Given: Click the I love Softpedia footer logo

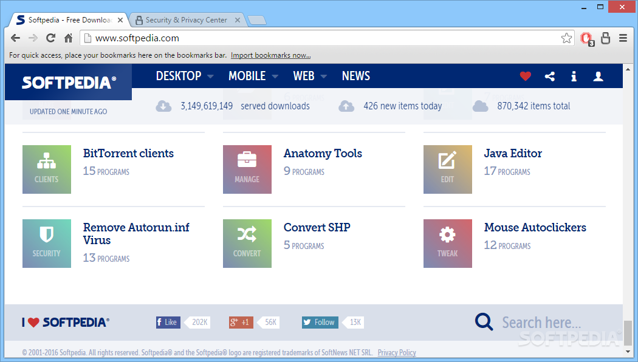Looking at the screenshot, I should (x=66, y=322).
